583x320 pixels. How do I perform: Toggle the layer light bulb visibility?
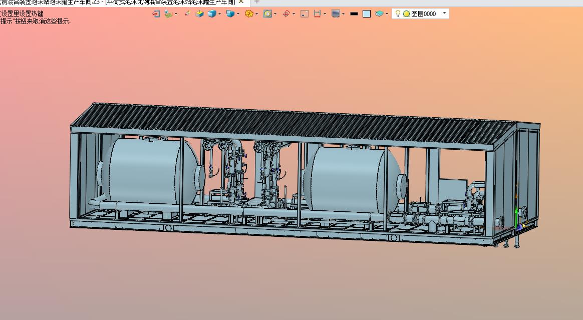pos(398,14)
